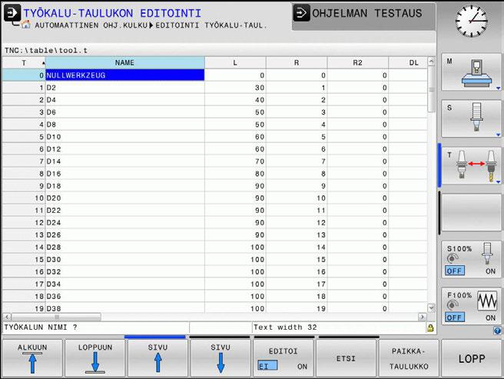The height and width of the screenshot is (379, 504).
Task: Sort by T column header arrow
Action: [43, 63]
